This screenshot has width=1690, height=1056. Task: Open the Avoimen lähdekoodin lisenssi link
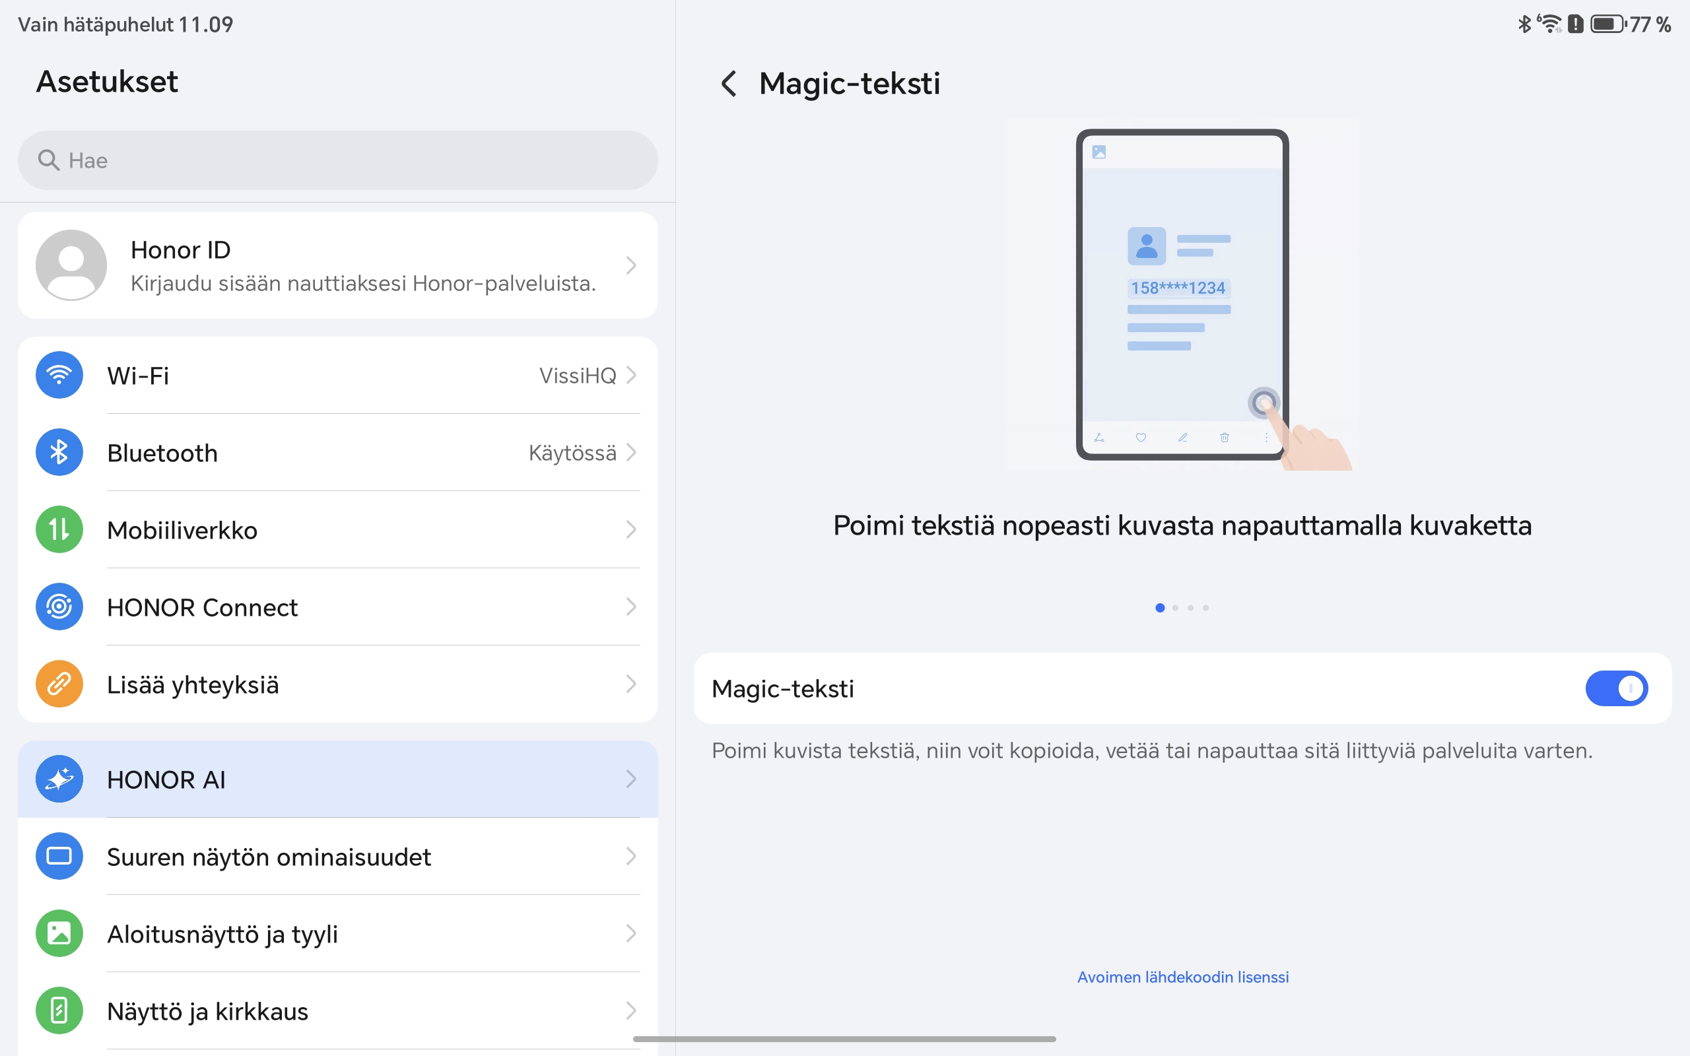click(1182, 977)
